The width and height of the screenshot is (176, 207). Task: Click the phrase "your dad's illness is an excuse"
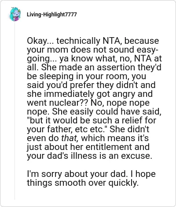point(89,156)
